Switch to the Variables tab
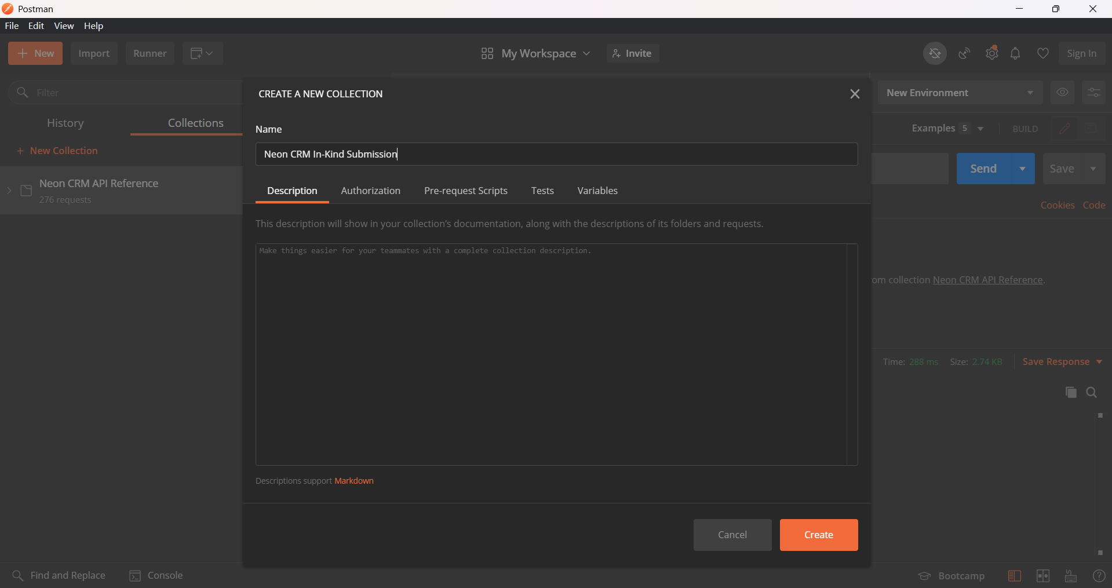The height and width of the screenshot is (588, 1112). click(x=597, y=191)
